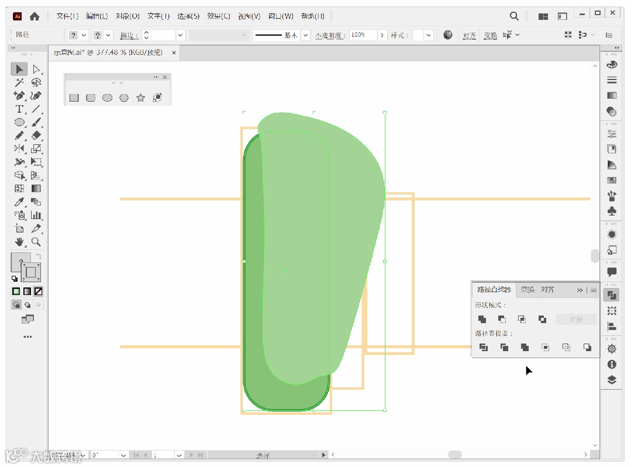Select the Gradient tool
Screen dimensions: 631x468
click(36, 189)
